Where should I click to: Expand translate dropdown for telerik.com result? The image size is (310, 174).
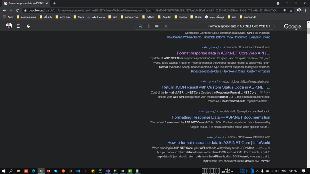(220, 82)
